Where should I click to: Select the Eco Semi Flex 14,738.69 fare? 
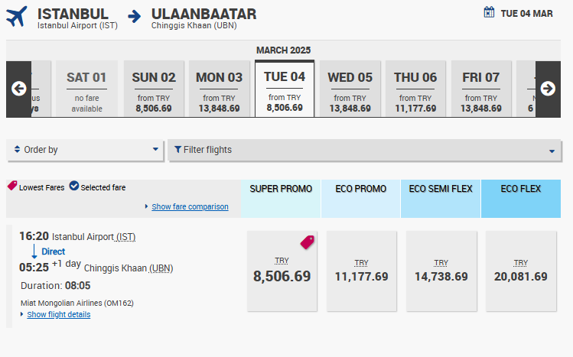coord(441,271)
